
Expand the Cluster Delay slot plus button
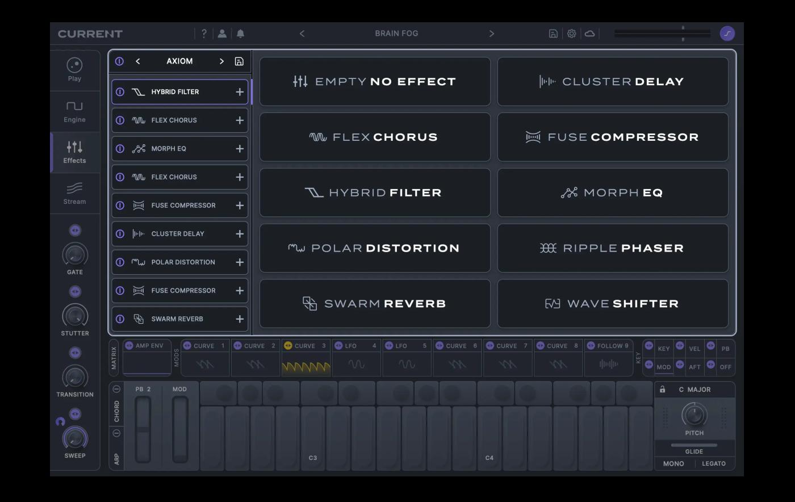(240, 234)
